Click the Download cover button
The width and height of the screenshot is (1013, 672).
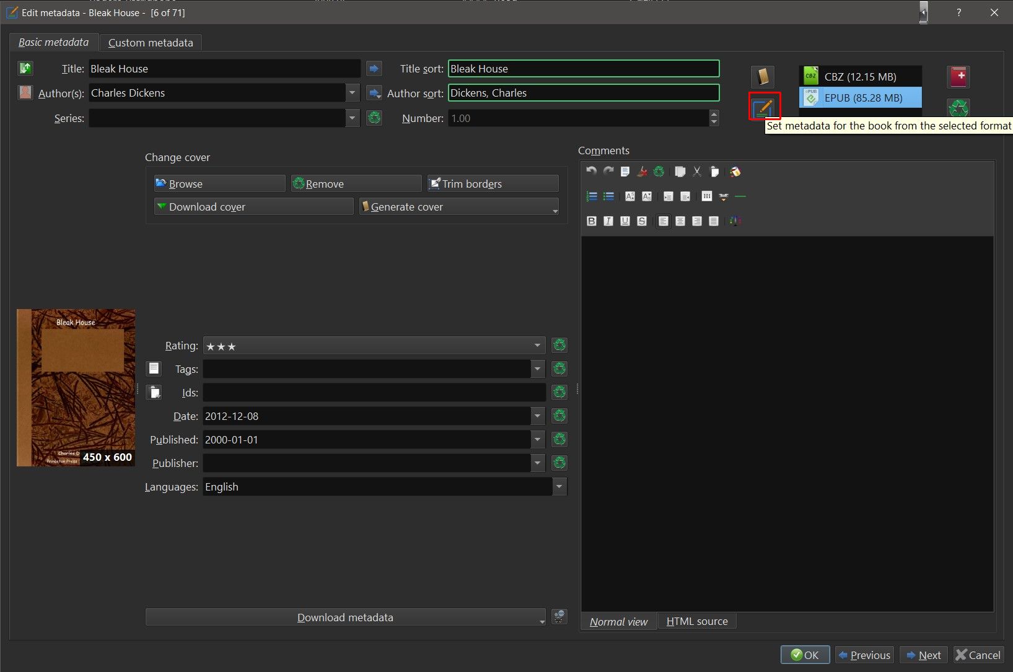(254, 206)
